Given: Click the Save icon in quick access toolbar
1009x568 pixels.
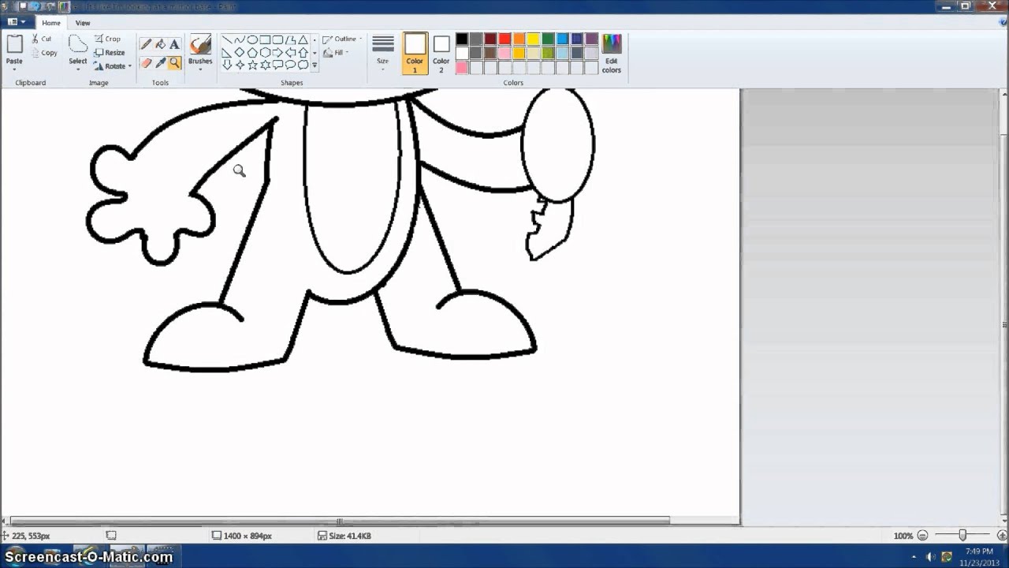Looking at the screenshot, I should pyautogui.click(x=24, y=6).
